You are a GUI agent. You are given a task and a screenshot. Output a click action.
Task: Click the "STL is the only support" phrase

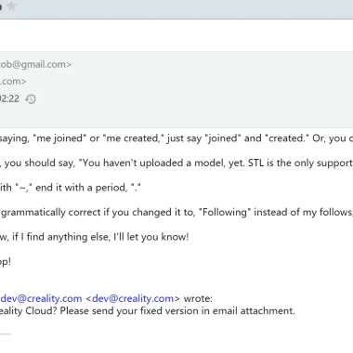point(300,163)
